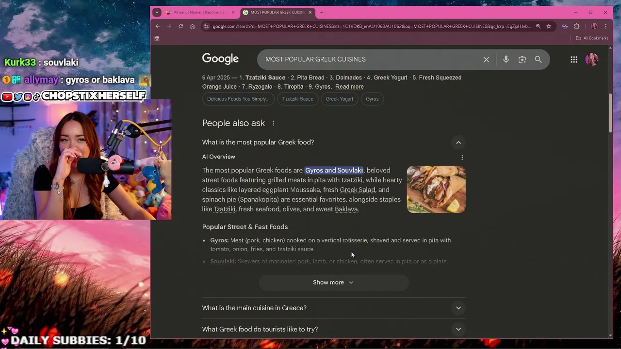Viewport: 621px width, 349px height.
Task: Clear the search query with the X
Action: [486, 59]
